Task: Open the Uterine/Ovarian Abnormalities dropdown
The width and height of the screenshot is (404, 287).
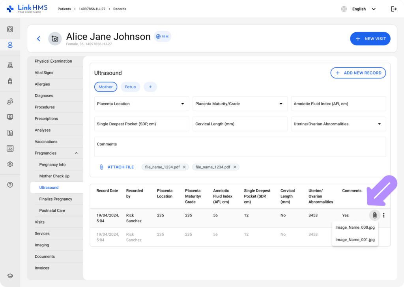Action: (338, 124)
